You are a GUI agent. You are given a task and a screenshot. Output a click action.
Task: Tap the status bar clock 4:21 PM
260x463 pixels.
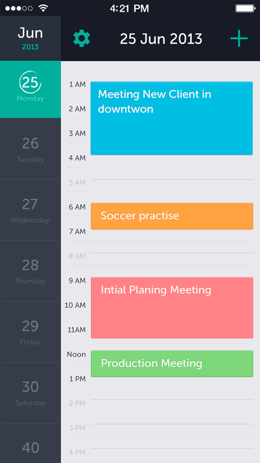[130, 8]
